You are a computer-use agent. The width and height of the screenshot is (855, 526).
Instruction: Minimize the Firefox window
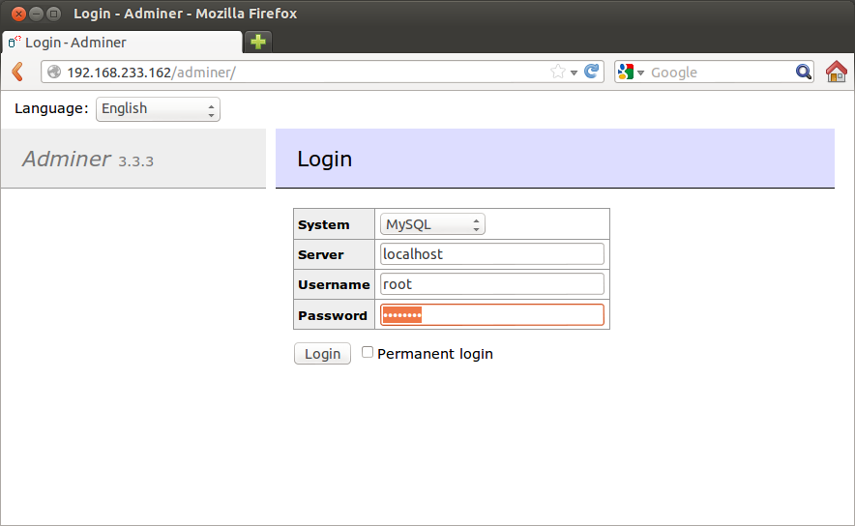tap(36, 14)
